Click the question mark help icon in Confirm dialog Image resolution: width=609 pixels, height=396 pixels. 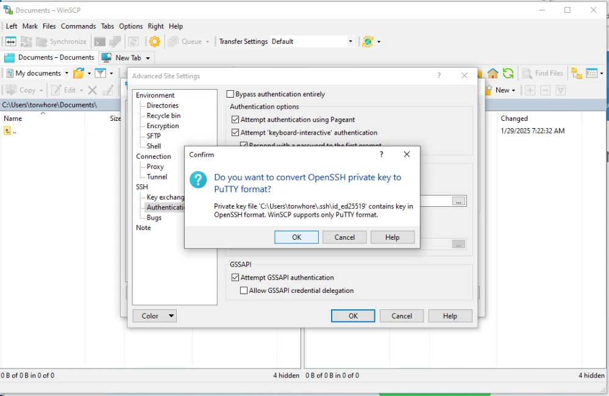(382, 155)
